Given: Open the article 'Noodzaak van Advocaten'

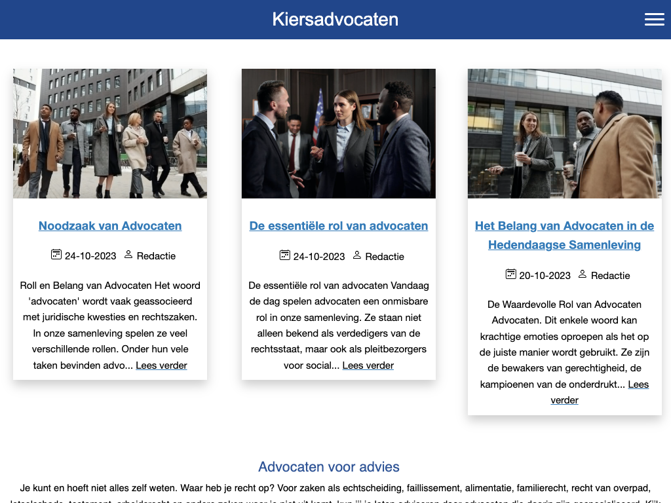Looking at the screenshot, I should point(110,226).
